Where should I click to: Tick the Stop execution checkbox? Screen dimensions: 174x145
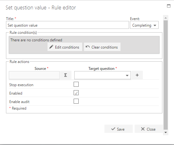76,84
